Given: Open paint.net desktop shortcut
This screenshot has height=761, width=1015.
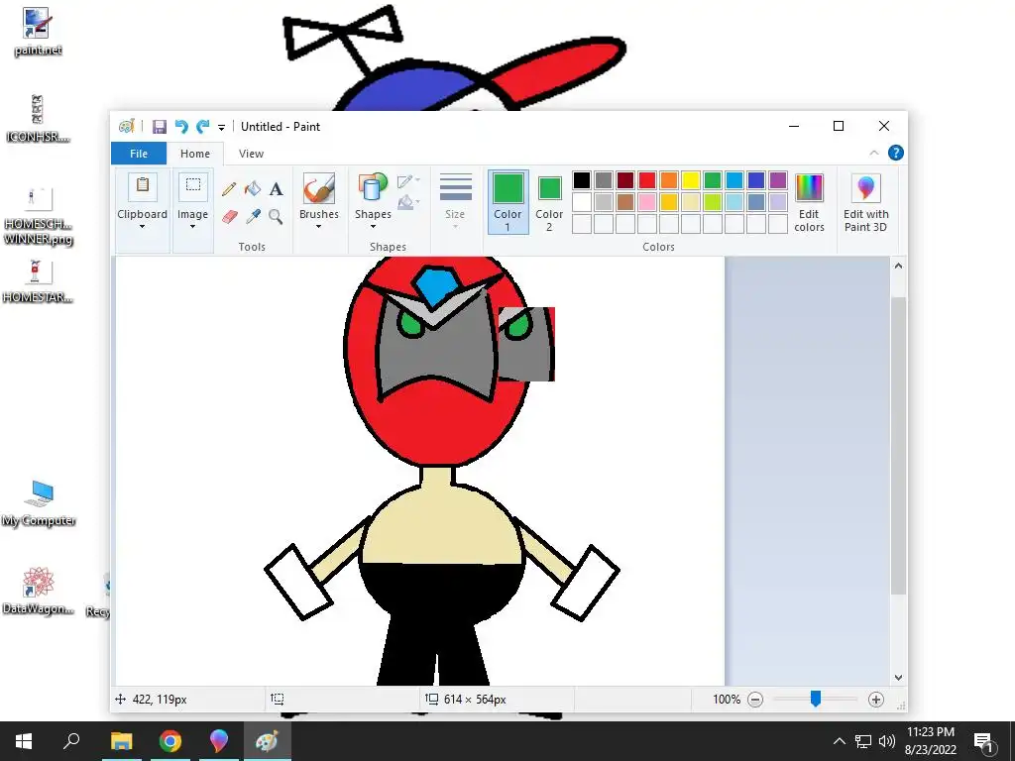Looking at the screenshot, I should pos(37,33).
